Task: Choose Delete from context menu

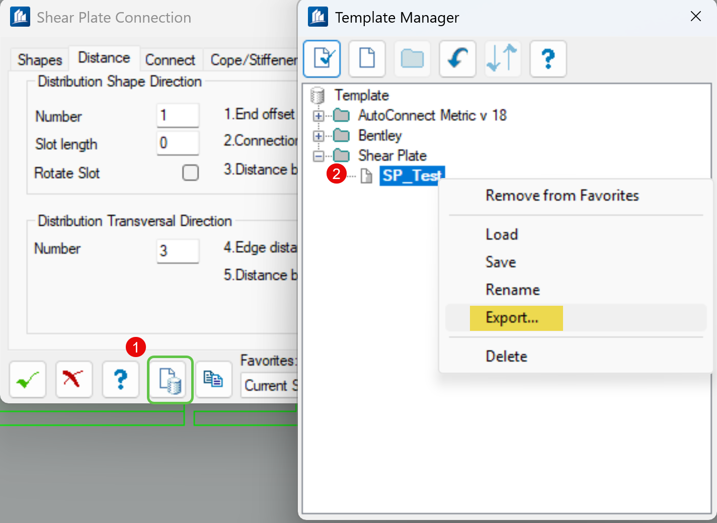Action: pos(506,357)
